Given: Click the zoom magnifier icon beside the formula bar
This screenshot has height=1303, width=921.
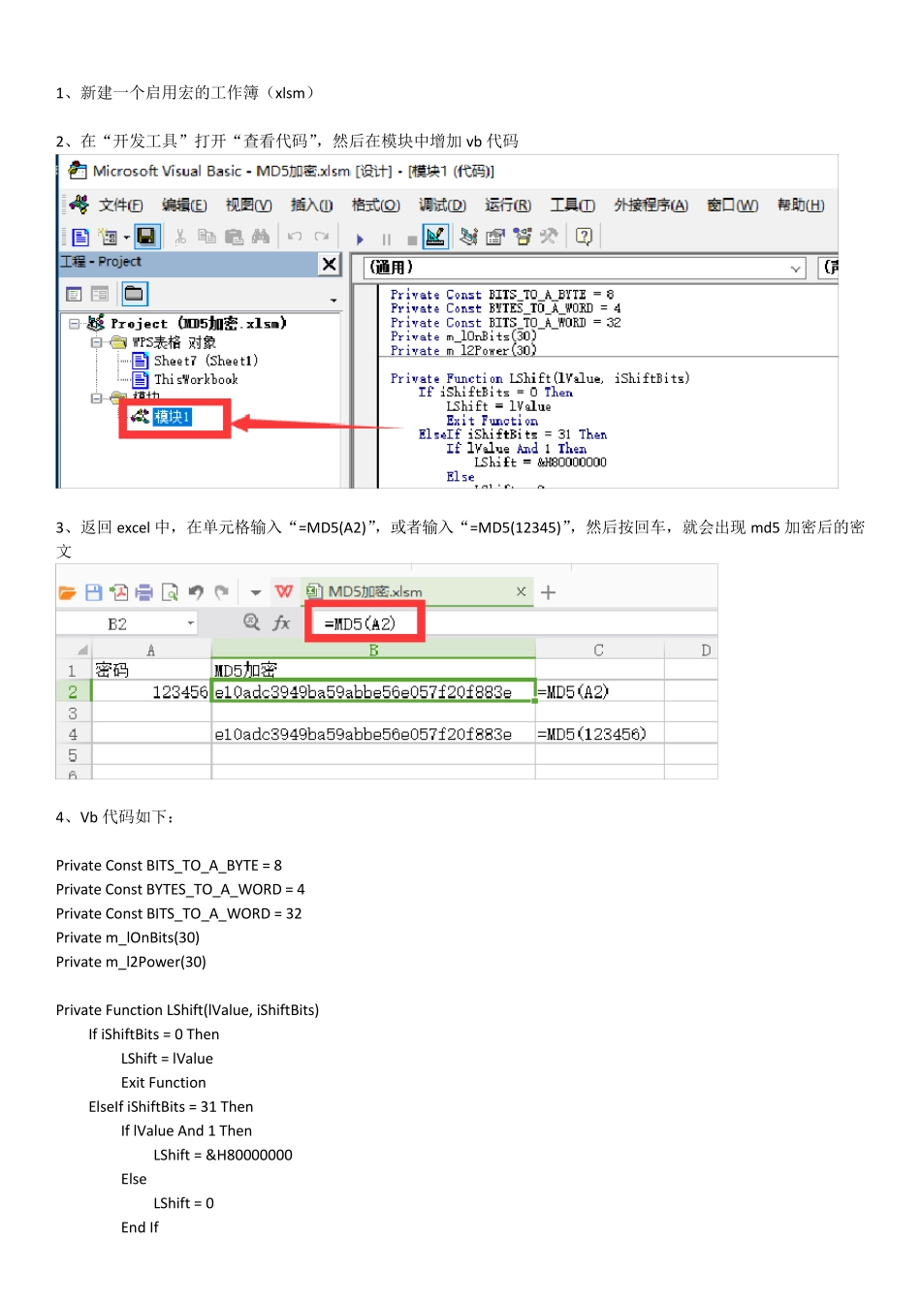Looking at the screenshot, I should [x=252, y=622].
